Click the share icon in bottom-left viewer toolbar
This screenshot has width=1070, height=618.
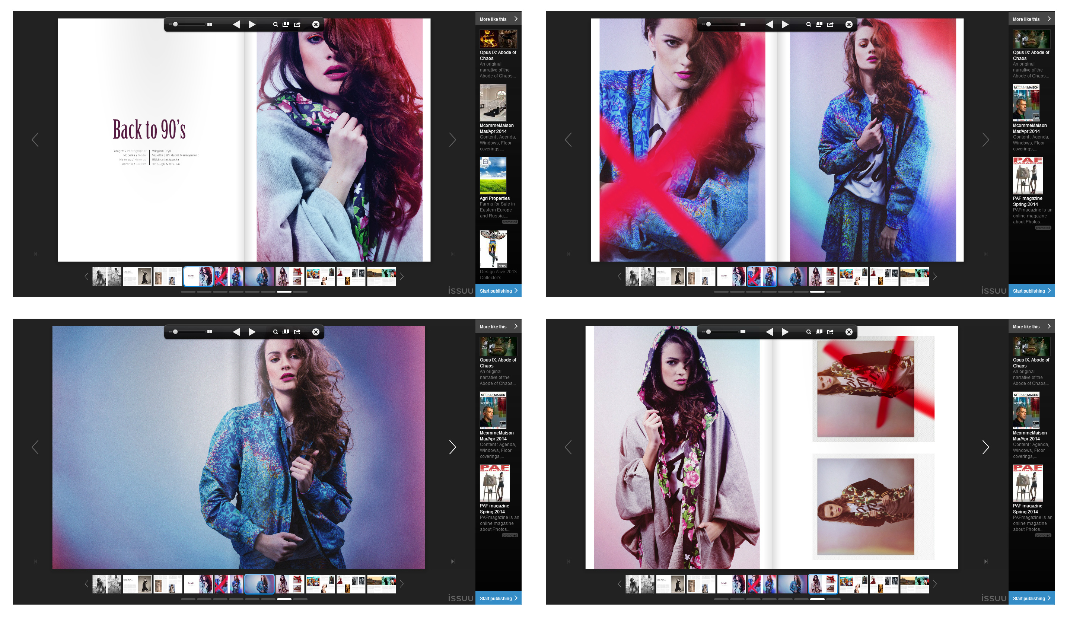tap(297, 332)
